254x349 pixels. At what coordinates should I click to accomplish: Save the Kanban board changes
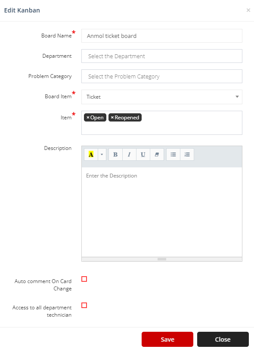click(167, 339)
